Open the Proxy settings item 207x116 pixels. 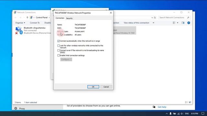[x=22, y=109]
